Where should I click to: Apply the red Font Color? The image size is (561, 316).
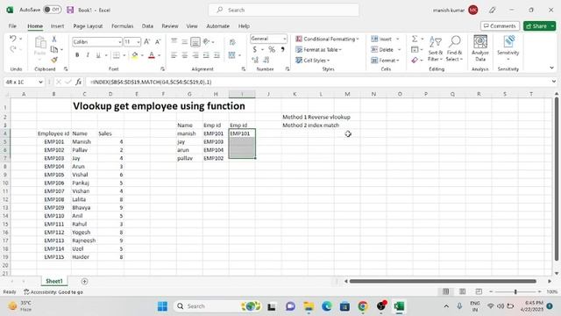pyautogui.click(x=152, y=54)
